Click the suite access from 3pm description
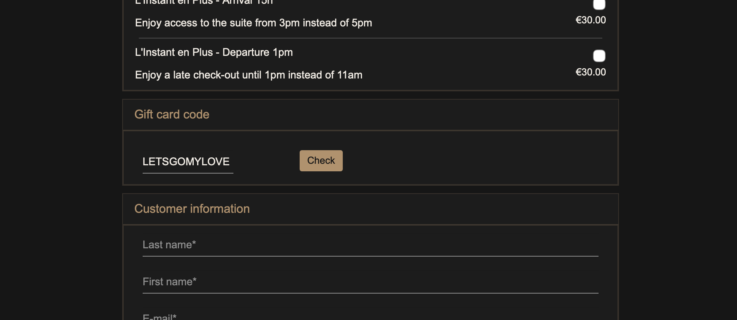The height and width of the screenshot is (320, 737). click(253, 23)
